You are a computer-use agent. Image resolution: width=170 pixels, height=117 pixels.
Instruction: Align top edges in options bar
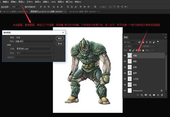(41, 7)
